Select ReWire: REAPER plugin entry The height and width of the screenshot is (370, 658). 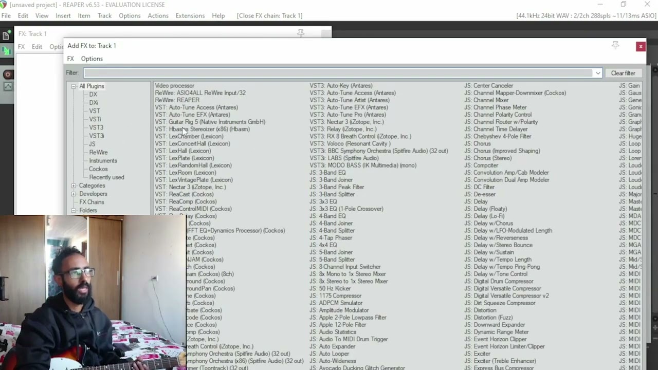coord(177,100)
